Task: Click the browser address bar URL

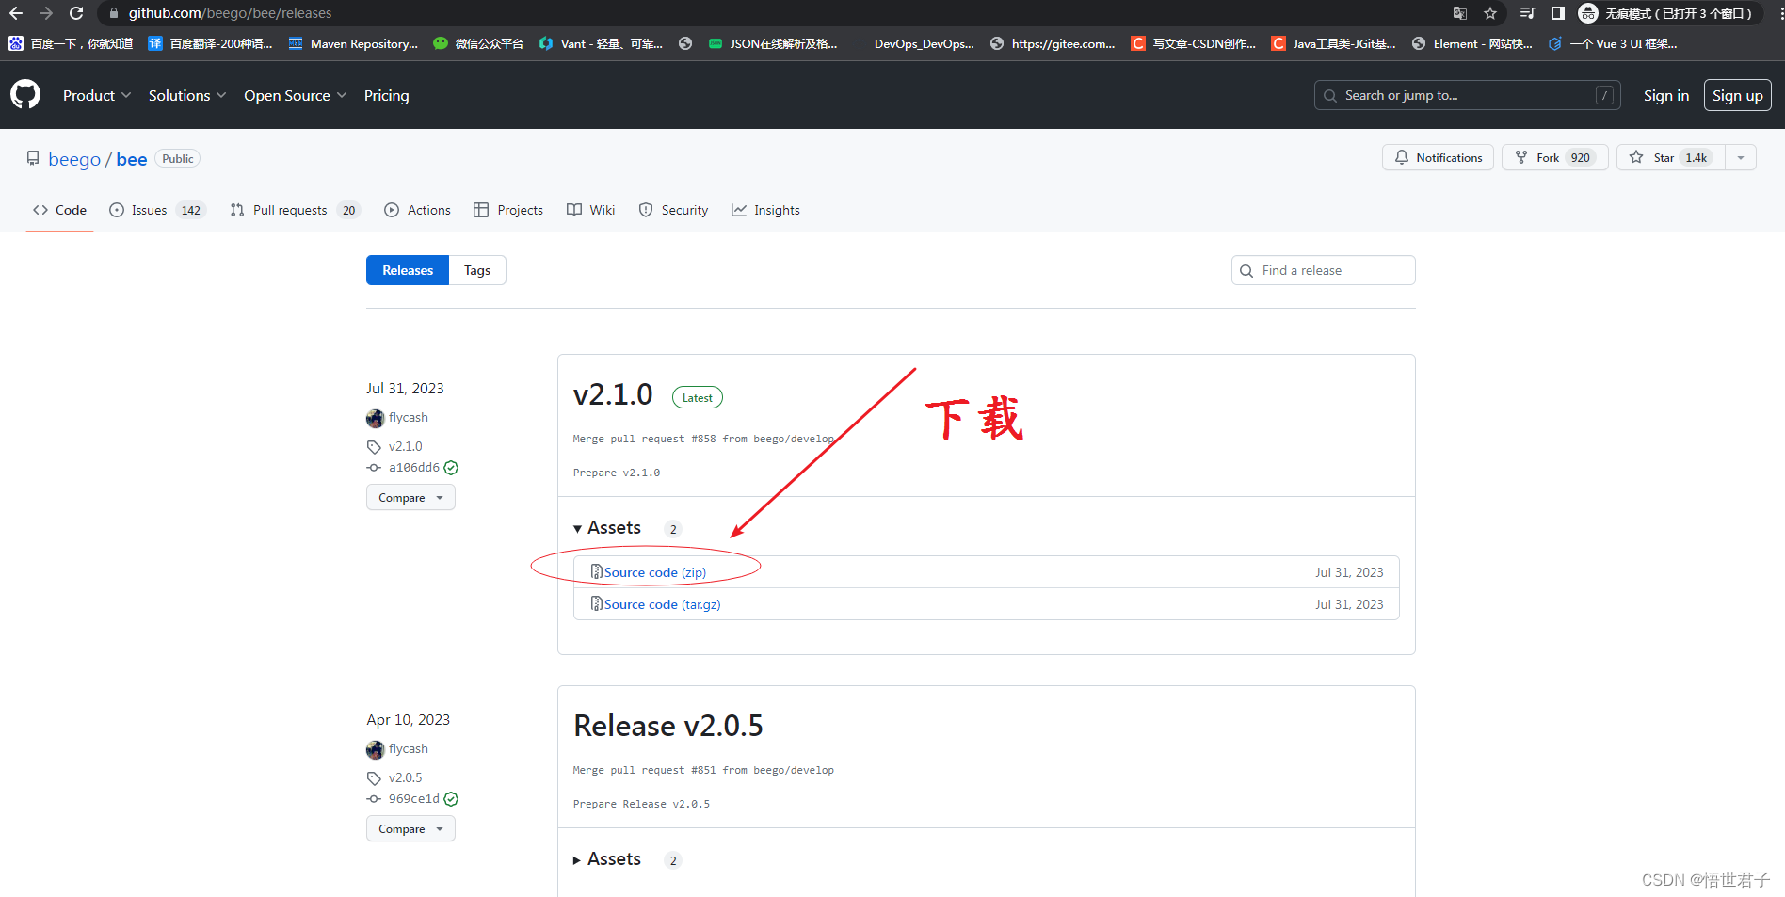Action: pos(230,13)
